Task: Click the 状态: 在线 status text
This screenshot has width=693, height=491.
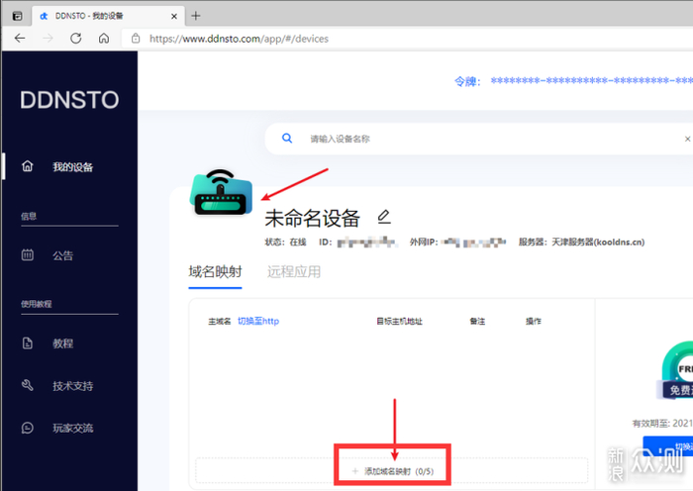Action: (285, 243)
